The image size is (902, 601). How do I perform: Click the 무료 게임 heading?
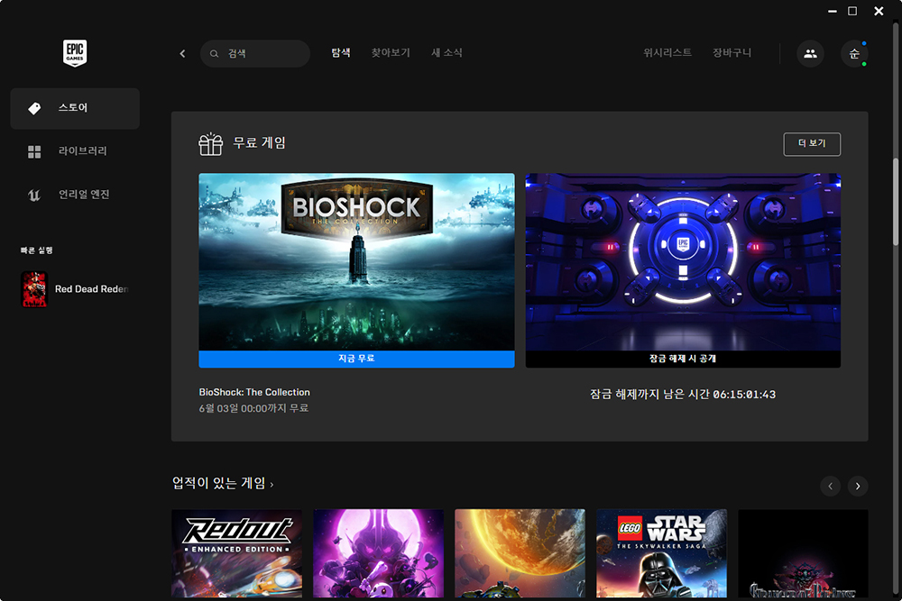[x=260, y=143]
